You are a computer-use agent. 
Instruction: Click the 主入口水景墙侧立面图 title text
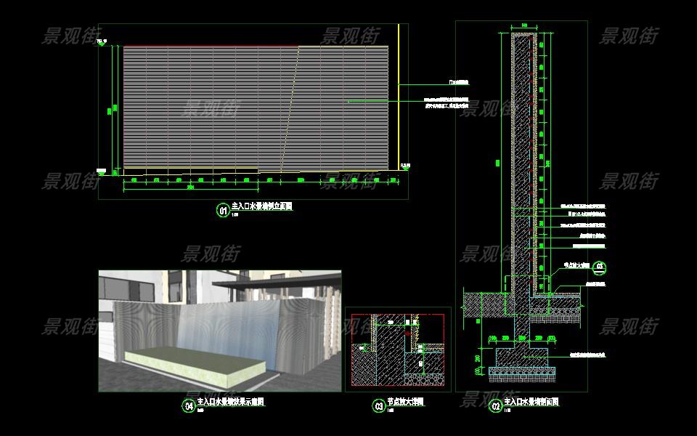tap(261, 207)
